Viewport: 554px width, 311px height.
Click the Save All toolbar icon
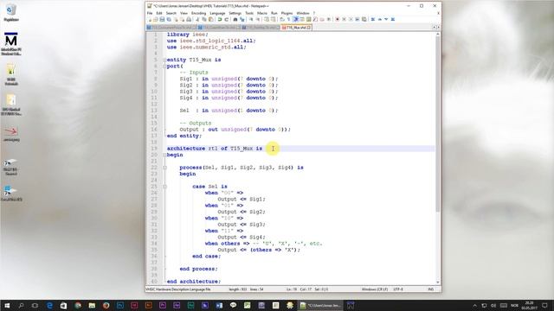[169, 19]
